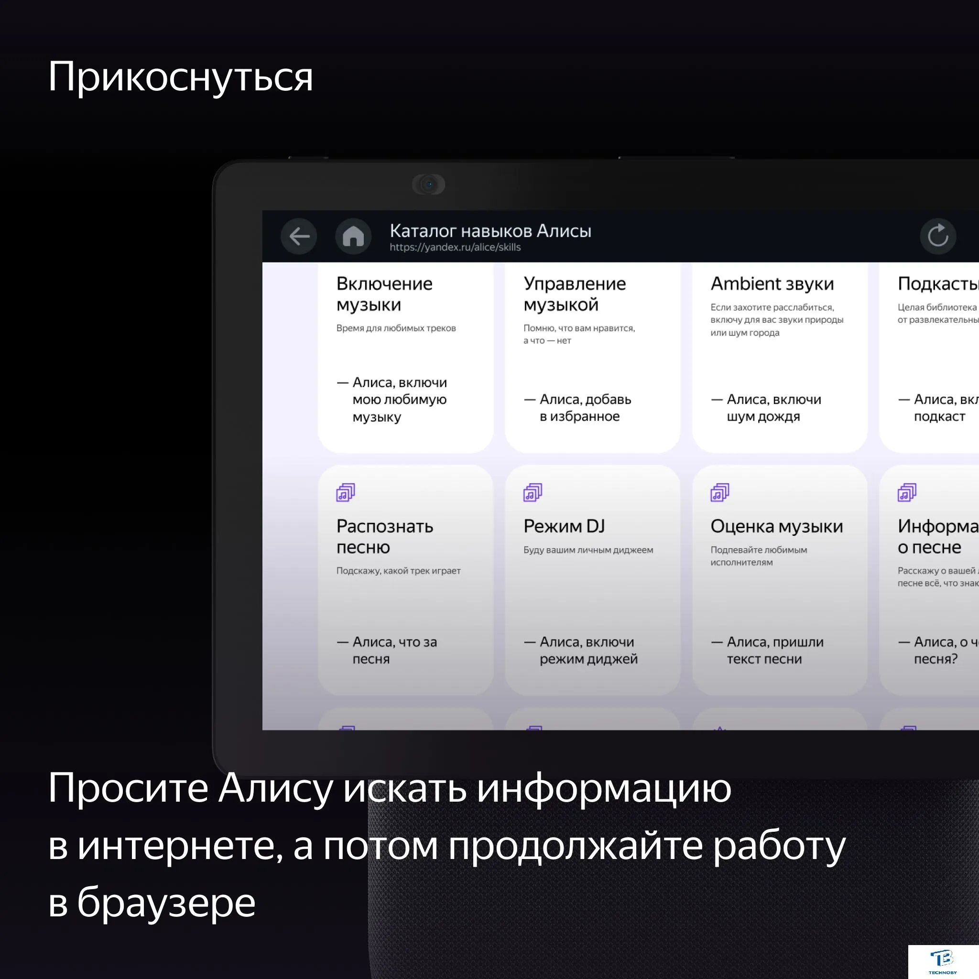Click music icon on Информация о песне card
The height and width of the screenshot is (979, 979).
(906, 492)
